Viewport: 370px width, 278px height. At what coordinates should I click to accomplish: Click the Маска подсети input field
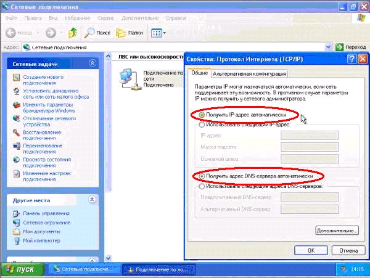310,147
